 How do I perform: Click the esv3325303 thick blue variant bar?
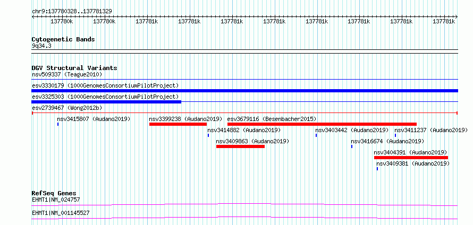pos(106,102)
